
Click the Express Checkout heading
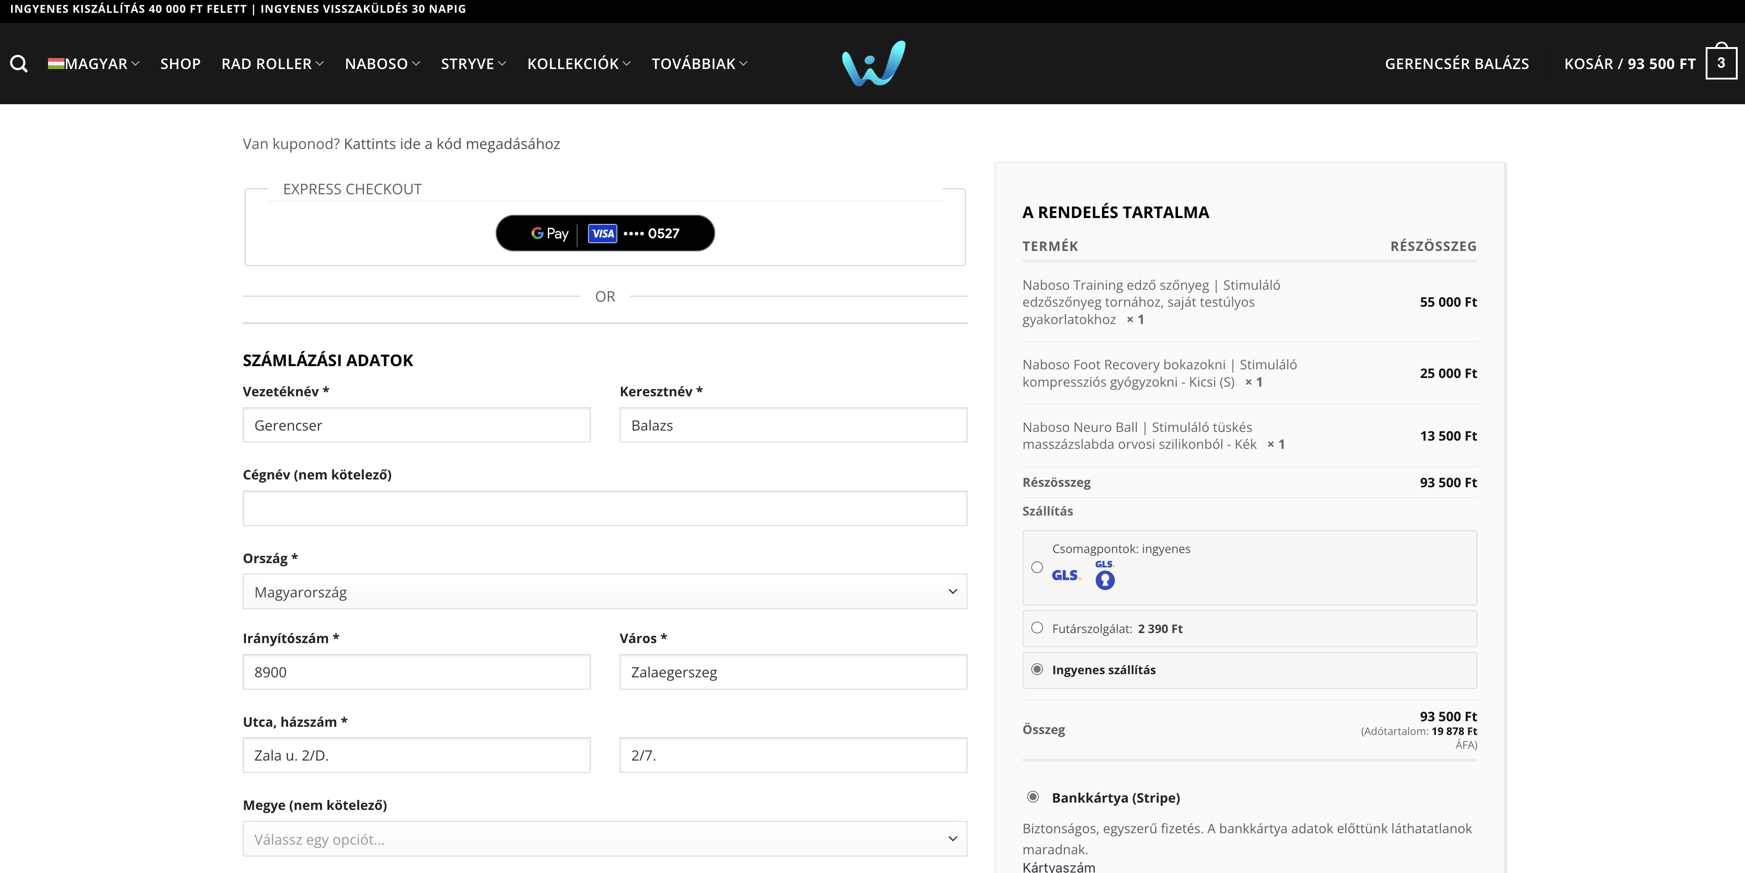point(352,189)
